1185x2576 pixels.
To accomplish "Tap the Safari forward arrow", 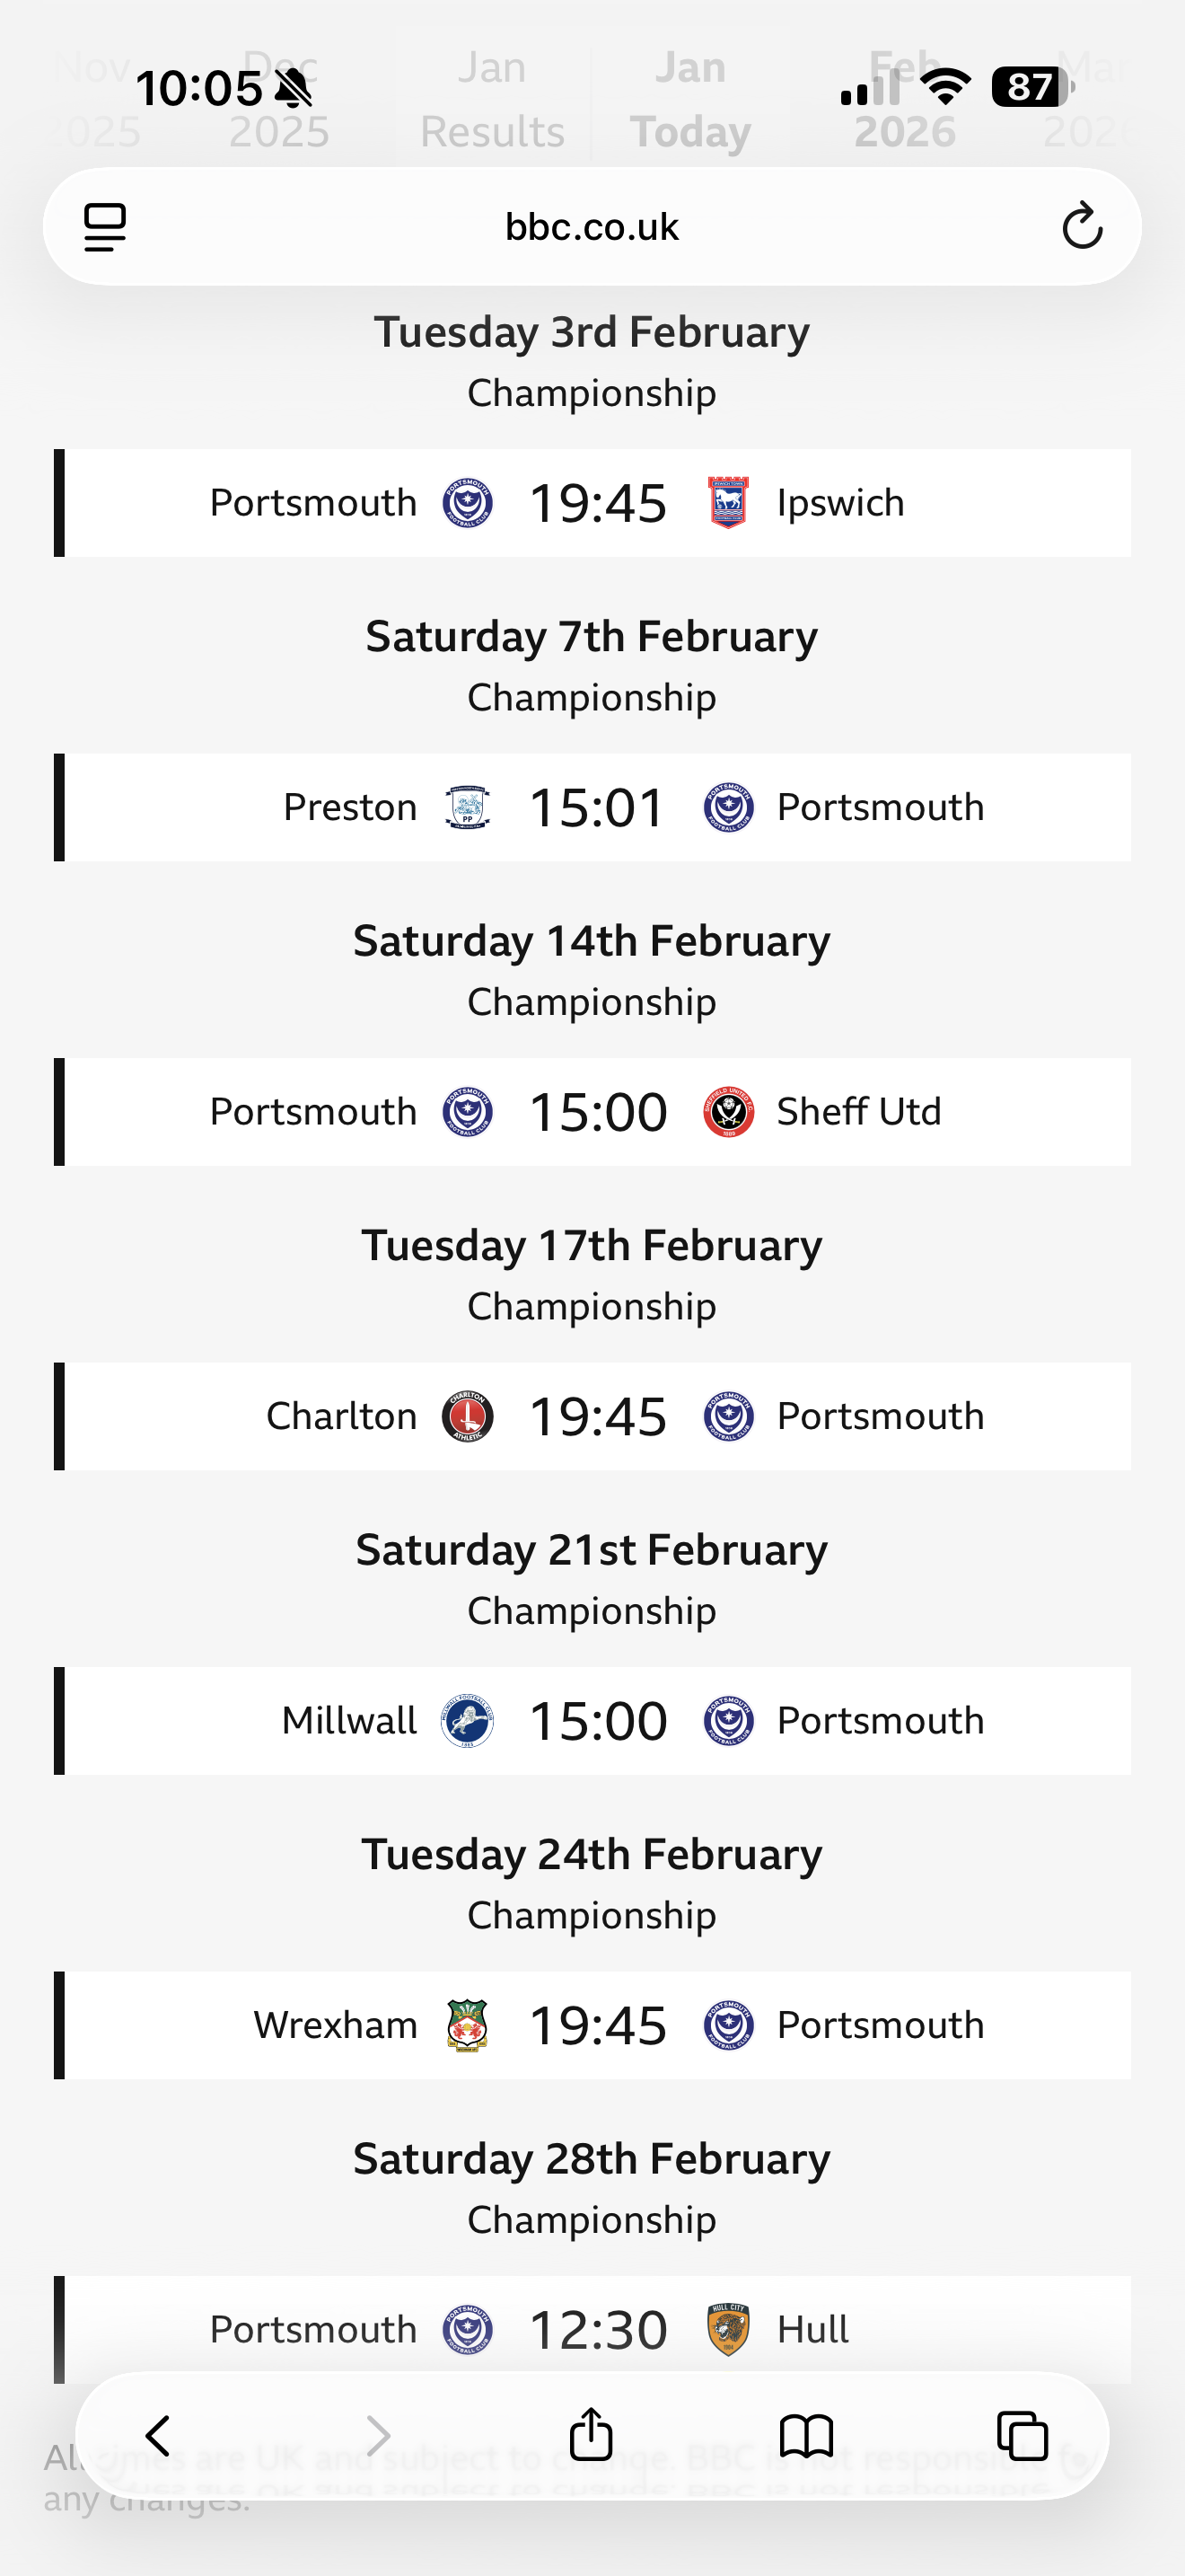I will click(x=378, y=2435).
